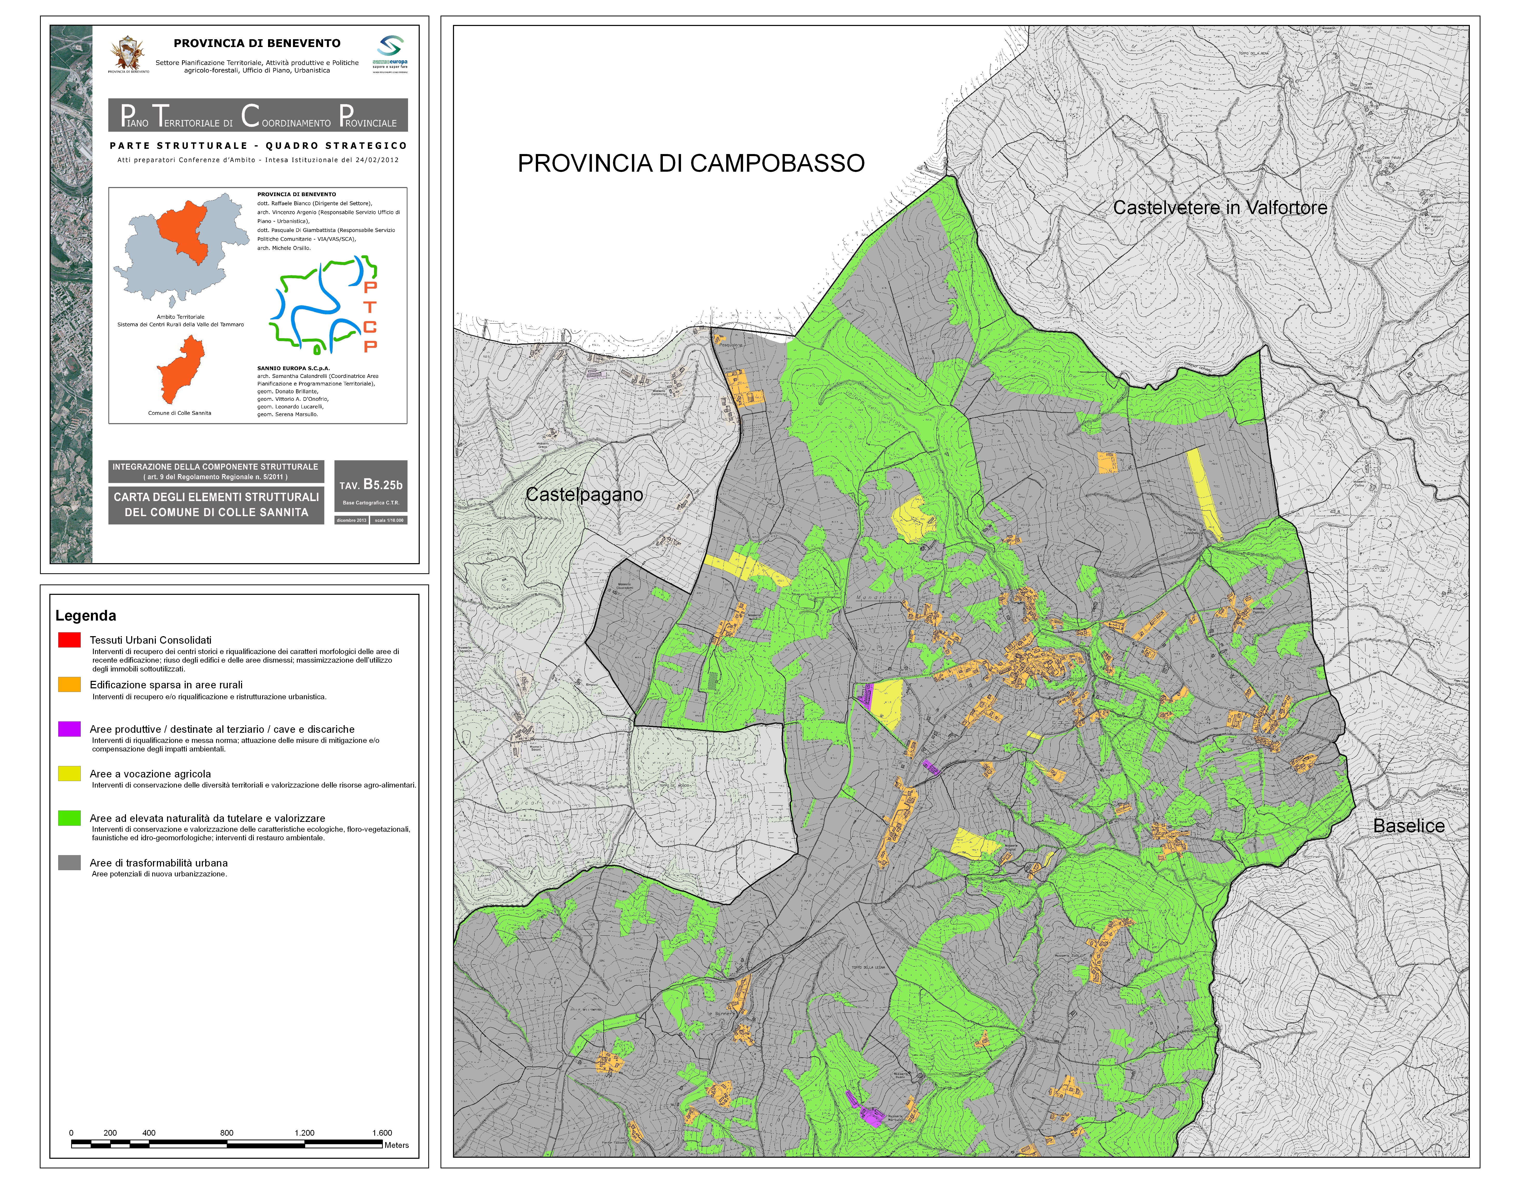Click the 'PROVINCIA DI BENEVENTO' header title
The width and height of the screenshot is (1535, 1185).
pyautogui.click(x=257, y=44)
